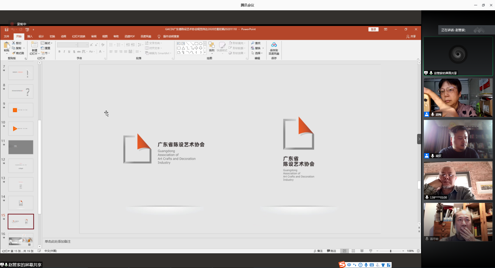
Task: Click the Login (登录) button
Action: [373, 29]
